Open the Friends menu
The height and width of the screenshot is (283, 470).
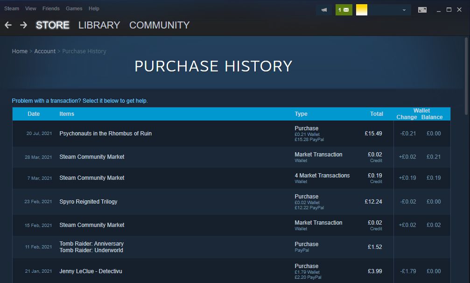tap(51, 8)
